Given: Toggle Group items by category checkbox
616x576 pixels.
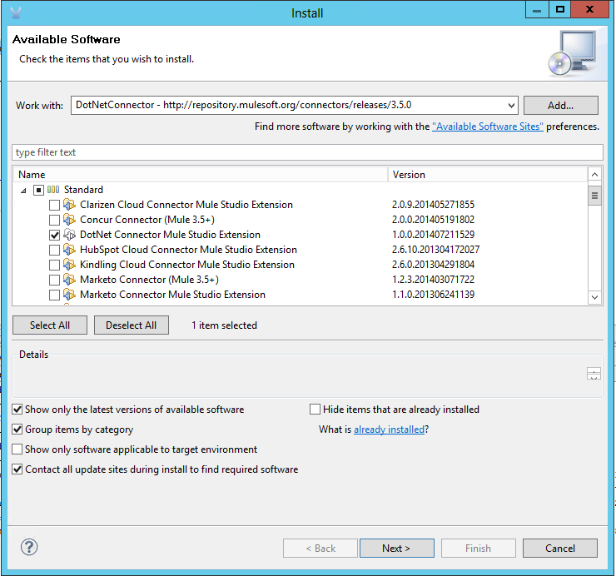Looking at the screenshot, I should tap(17, 430).
